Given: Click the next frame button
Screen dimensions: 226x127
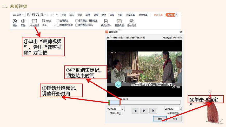Looking at the screenshot, I should pos(153,111).
